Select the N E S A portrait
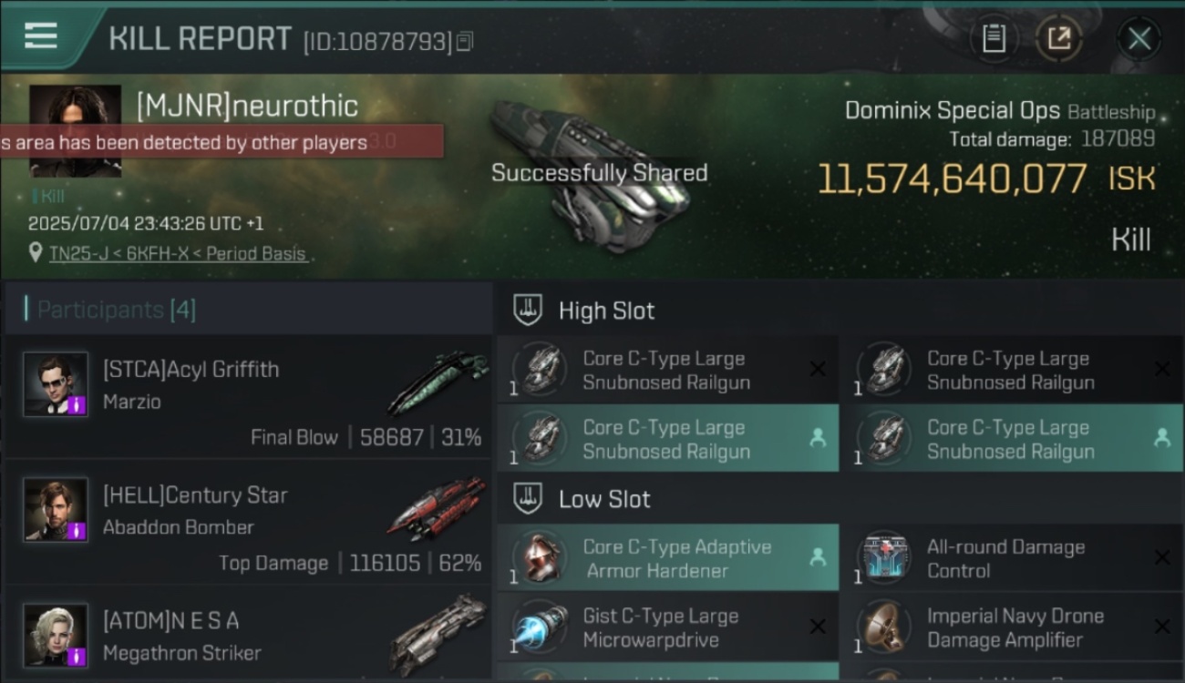The height and width of the screenshot is (683, 1185). click(x=56, y=635)
